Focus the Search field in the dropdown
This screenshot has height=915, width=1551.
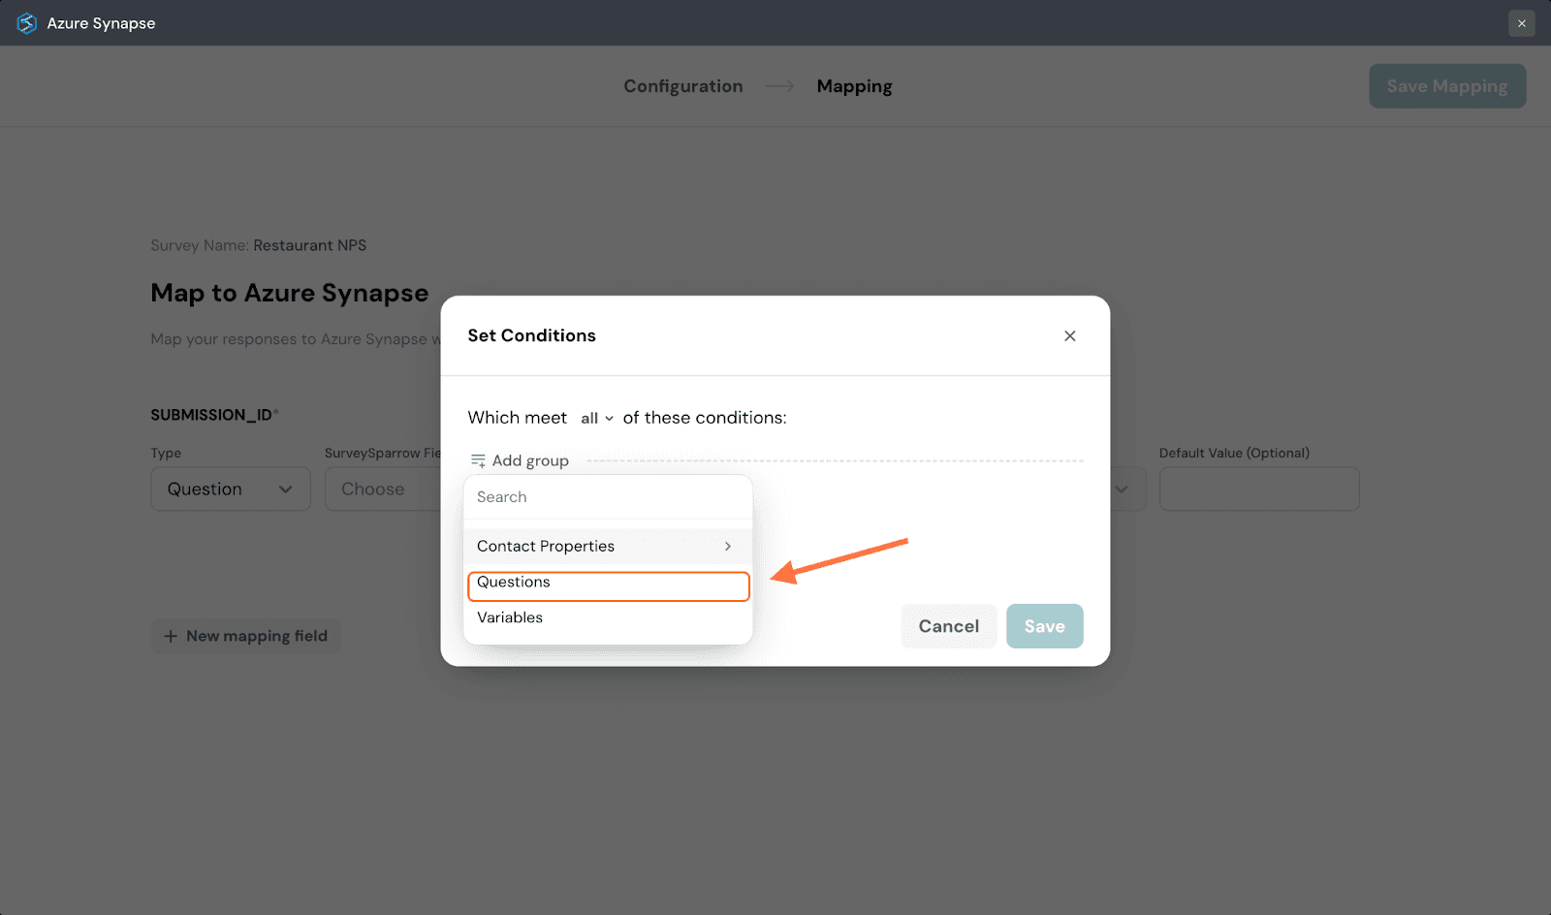[x=608, y=497]
